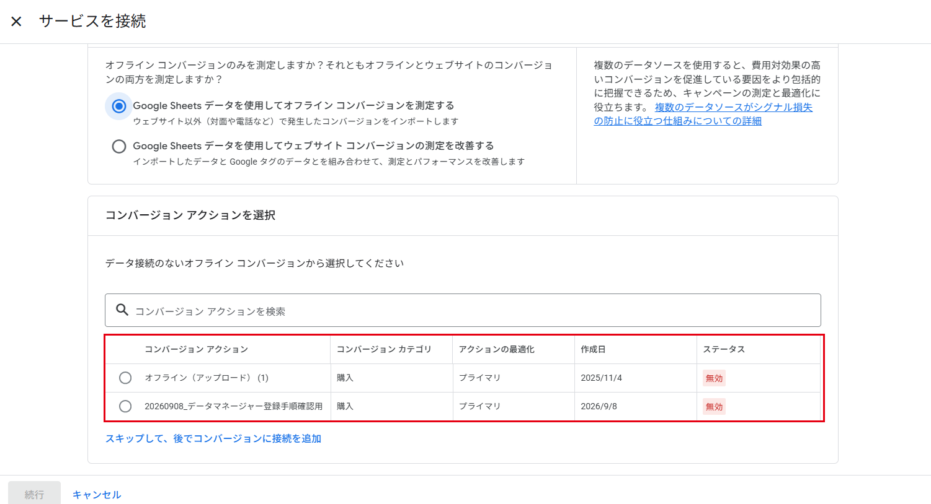Click the 続行 button
The image size is (931, 504).
[x=34, y=494]
